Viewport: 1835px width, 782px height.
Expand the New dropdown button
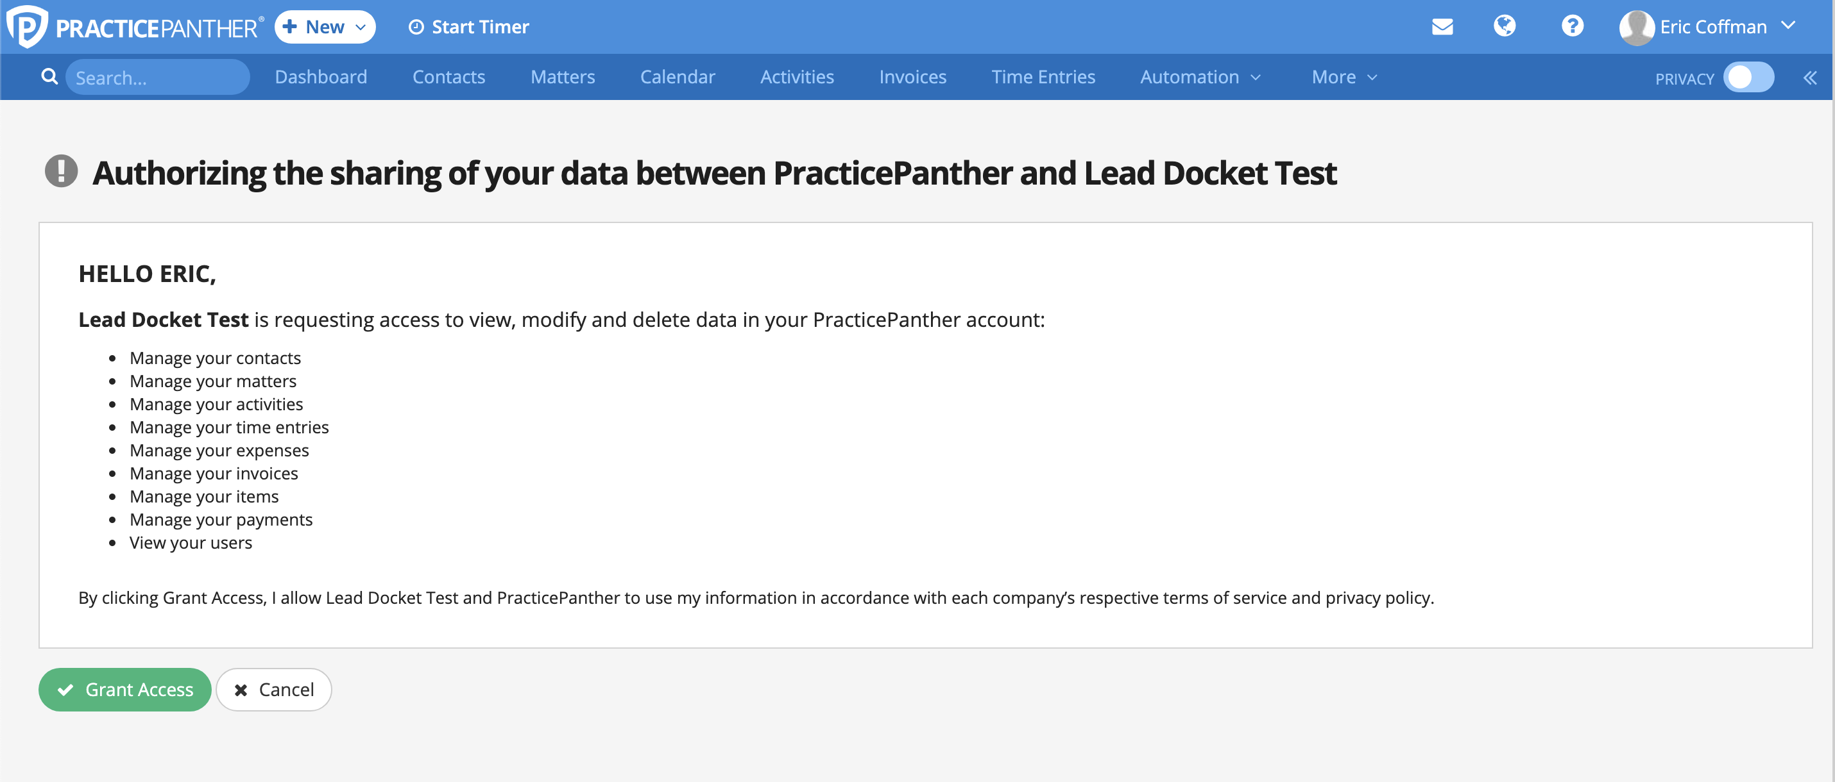(325, 27)
